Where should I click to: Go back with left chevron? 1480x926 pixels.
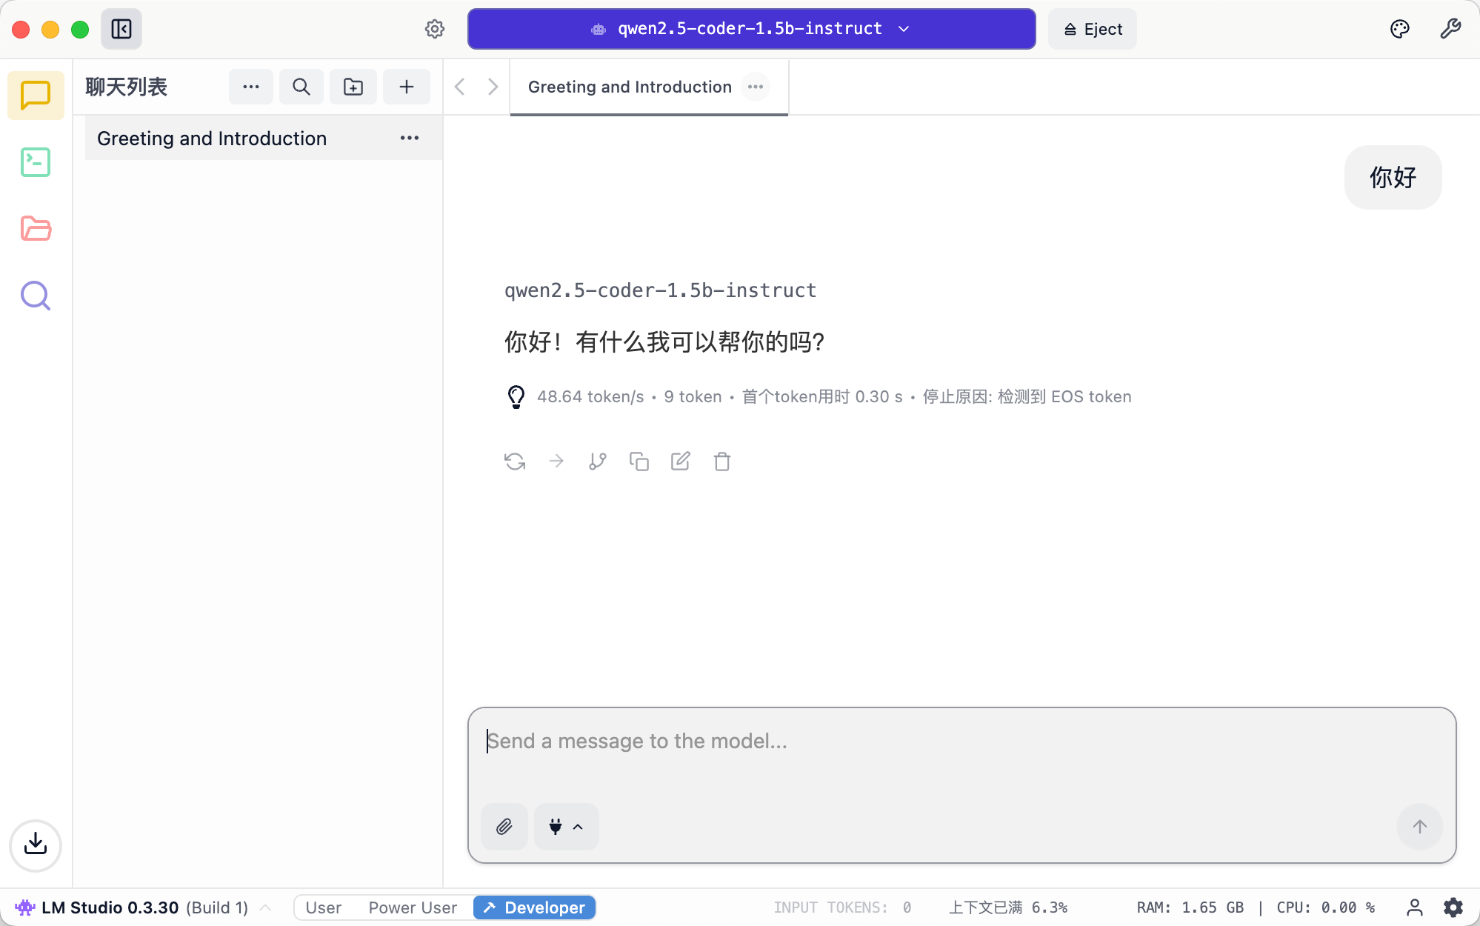coord(460,87)
